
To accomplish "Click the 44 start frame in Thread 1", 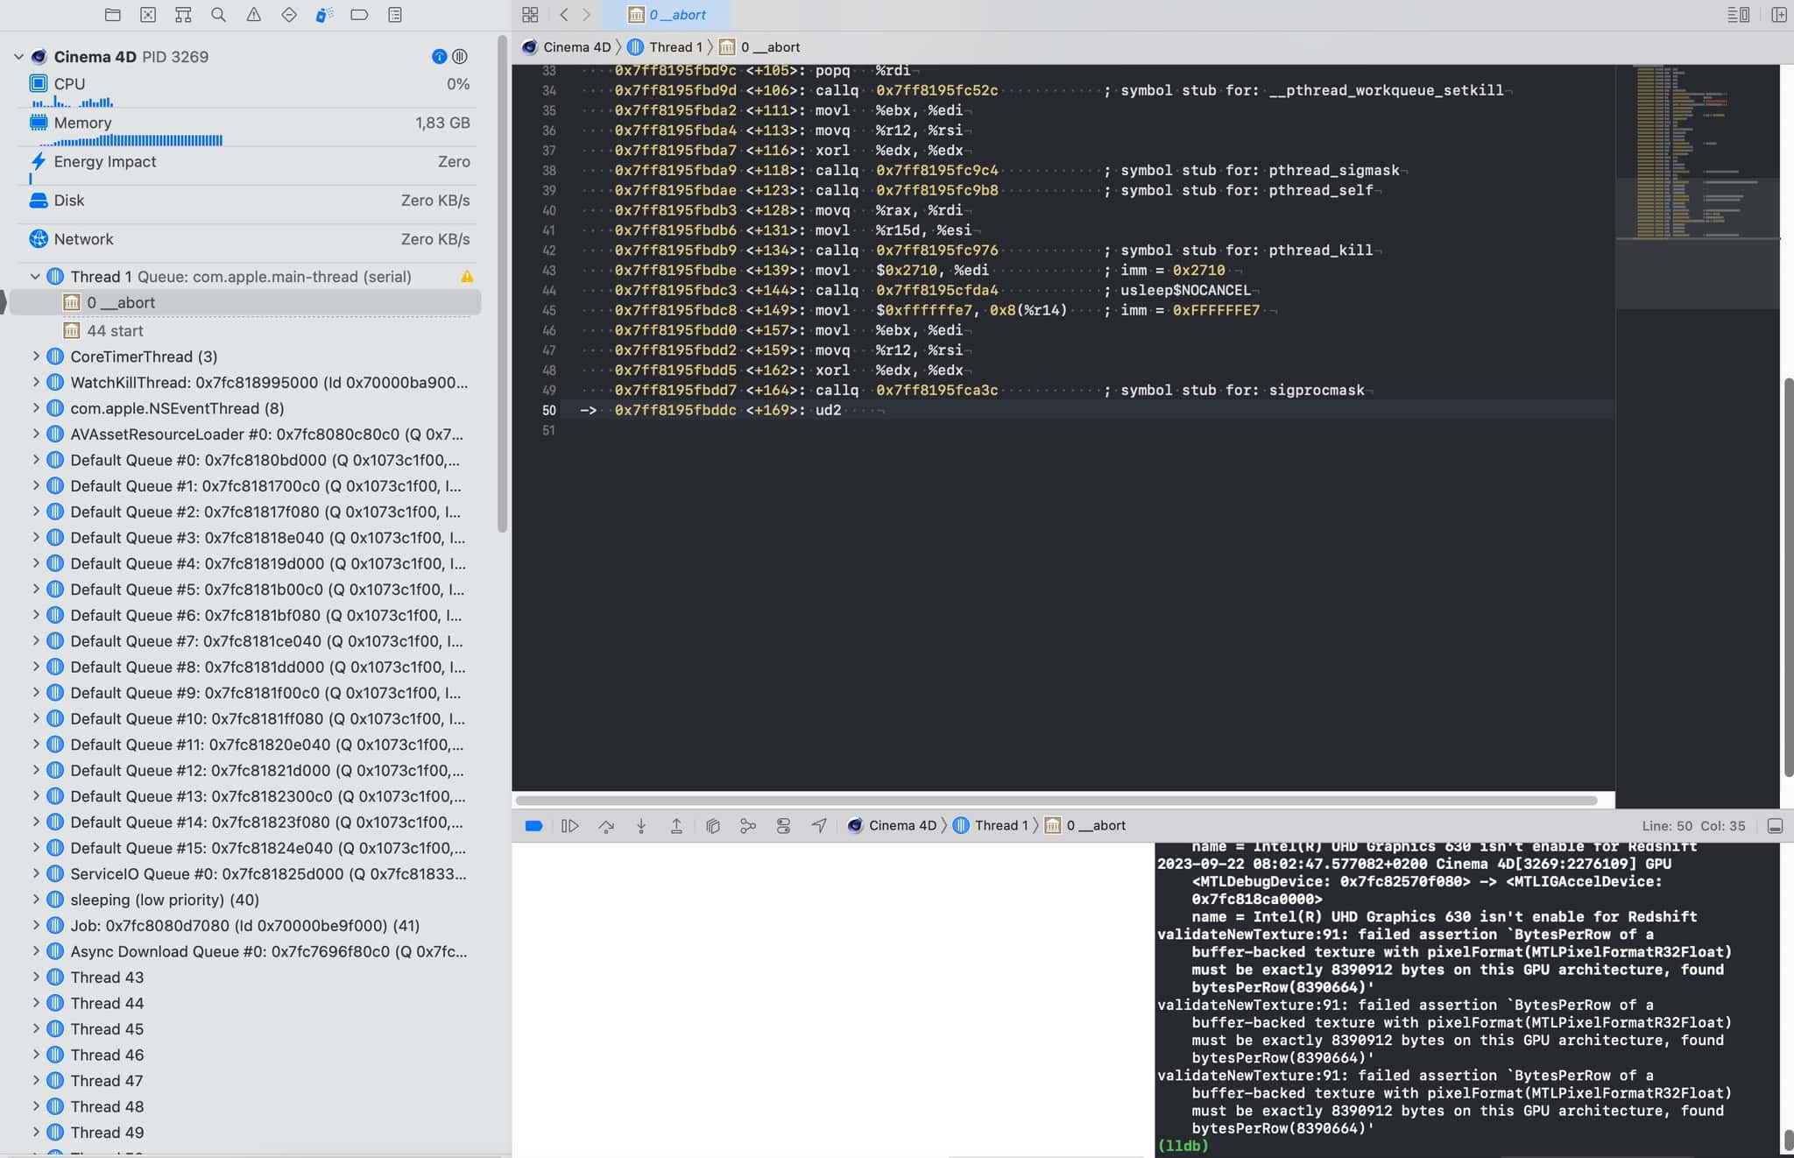I will click(x=114, y=329).
